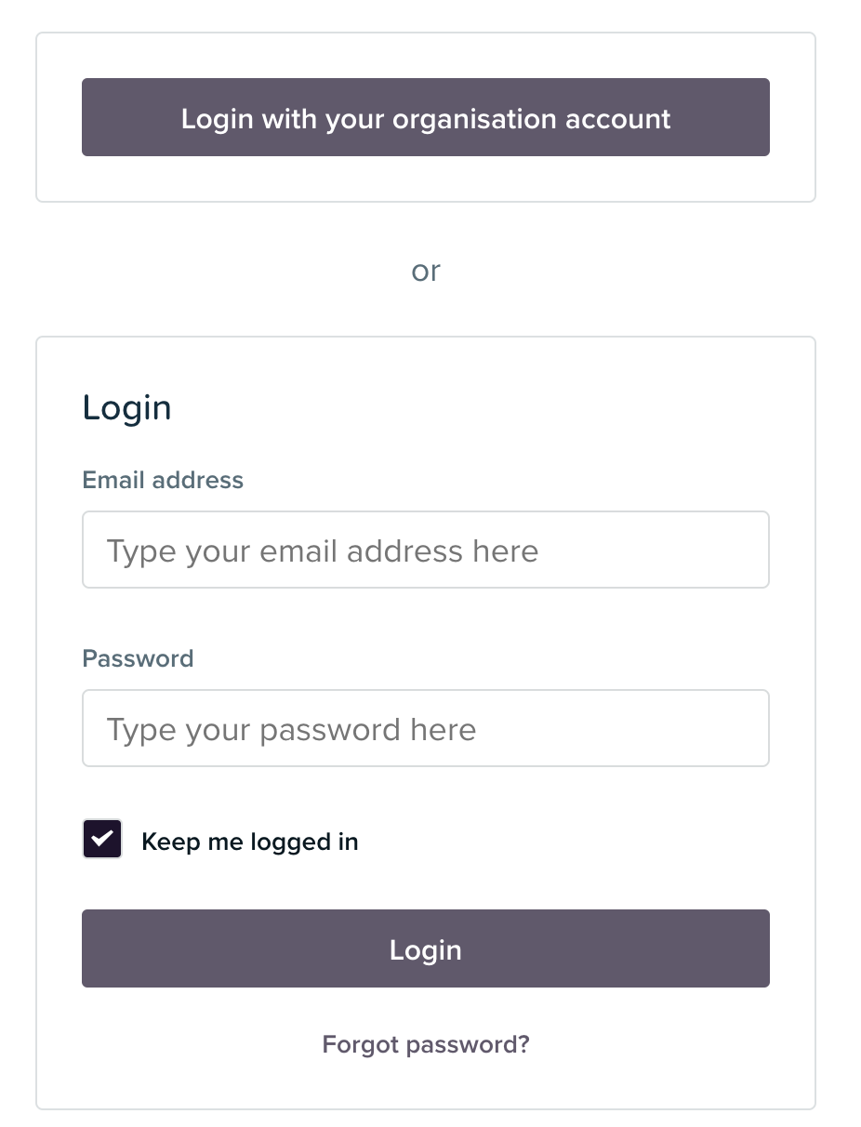This screenshot has height=1127, width=861.
Task: Toggle via the Keep me logged in label
Action: coord(249,842)
